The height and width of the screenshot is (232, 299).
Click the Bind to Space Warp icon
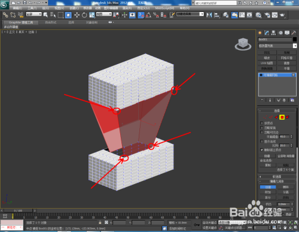(x=20, y=15)
